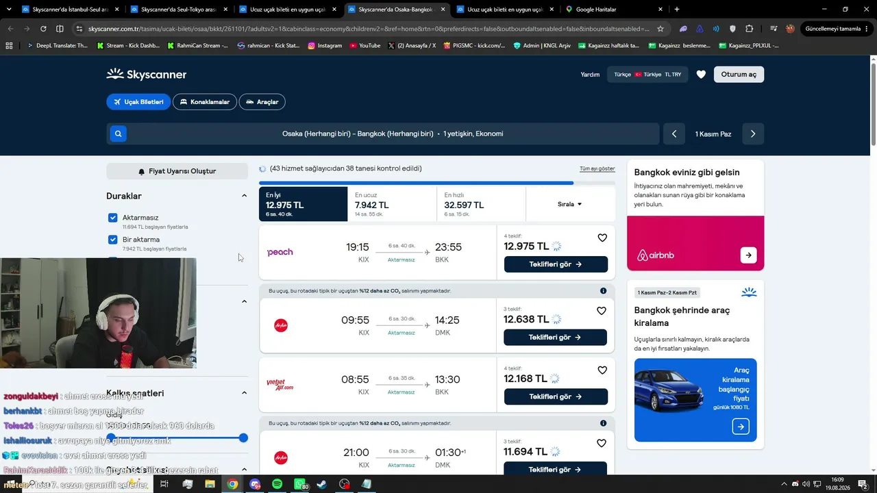
Task: Switch to Skyscanner Seul-Tokyo browser tab
Action: pos(178,10)
